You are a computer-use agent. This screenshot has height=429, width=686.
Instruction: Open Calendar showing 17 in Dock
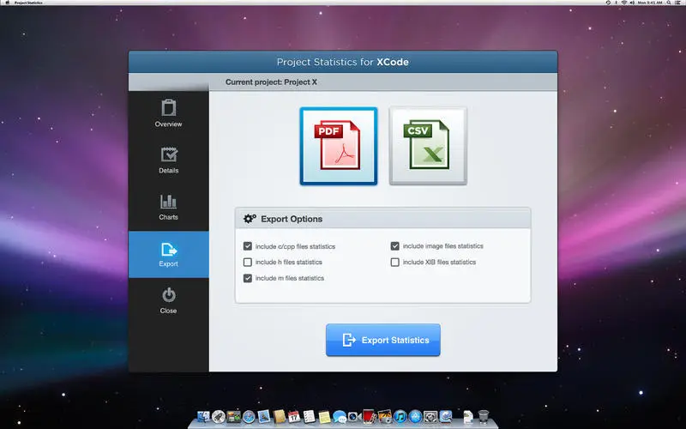tap(294, 417)
